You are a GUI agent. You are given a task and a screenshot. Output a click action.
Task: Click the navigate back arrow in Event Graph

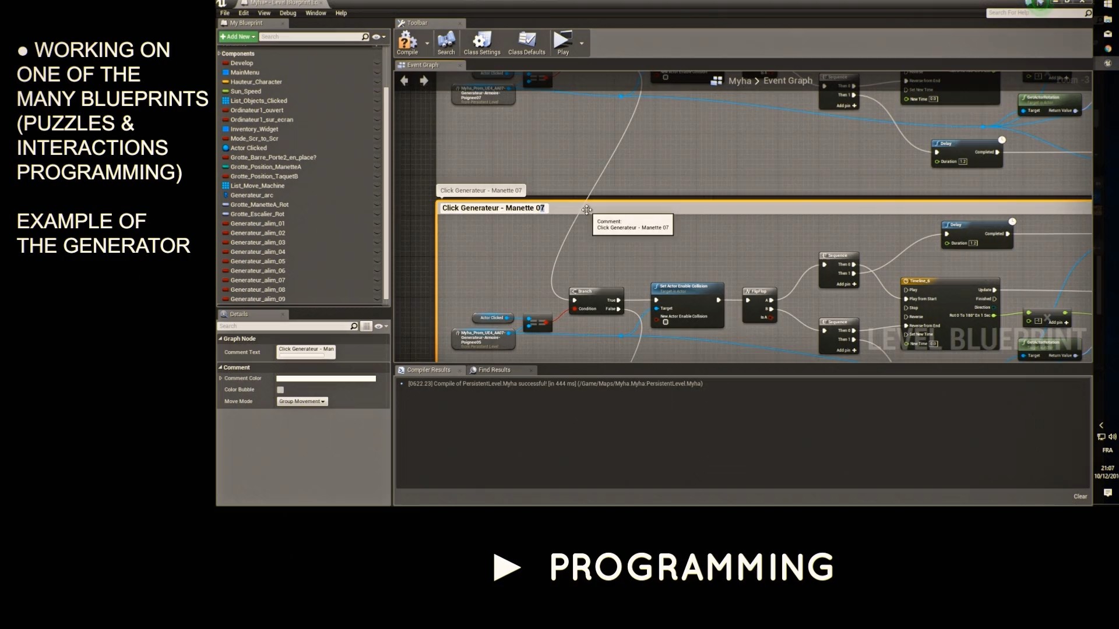pyautogui.click(x=404, y=81)
